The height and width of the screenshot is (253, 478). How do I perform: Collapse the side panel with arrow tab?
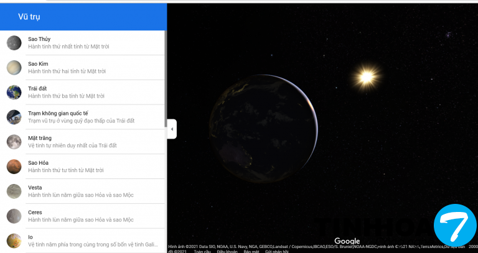coord(172,129)
